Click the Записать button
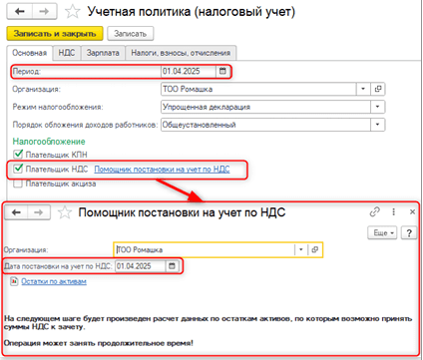 pos(131,34)
